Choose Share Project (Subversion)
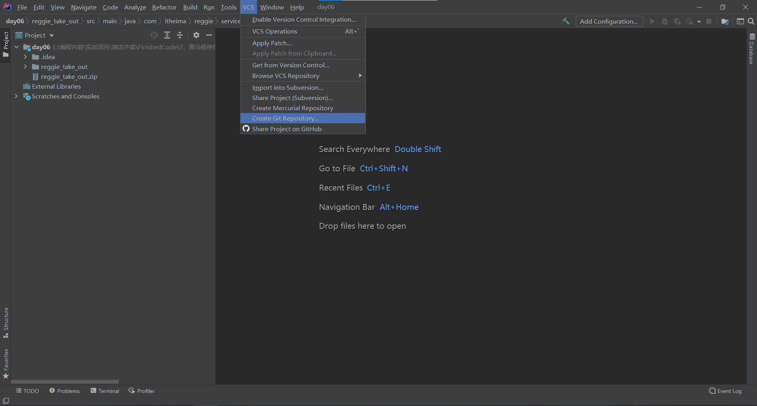 (303, 98)
